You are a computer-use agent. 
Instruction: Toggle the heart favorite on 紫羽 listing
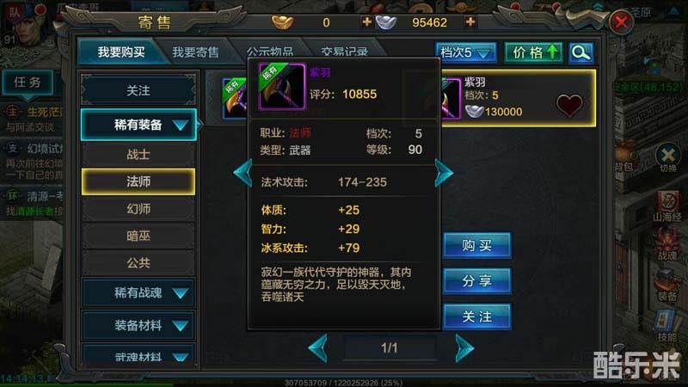click(569, 105)
